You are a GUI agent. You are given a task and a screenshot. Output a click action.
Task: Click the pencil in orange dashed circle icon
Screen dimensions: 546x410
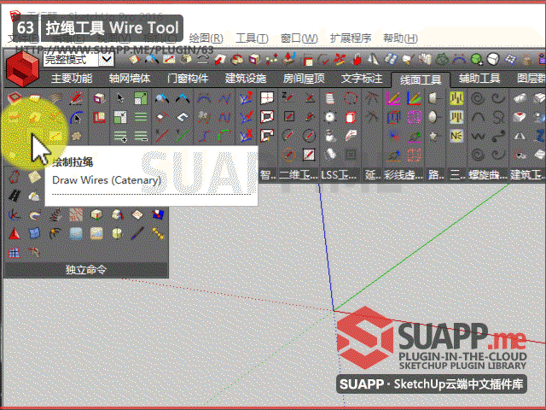point(288,154)
